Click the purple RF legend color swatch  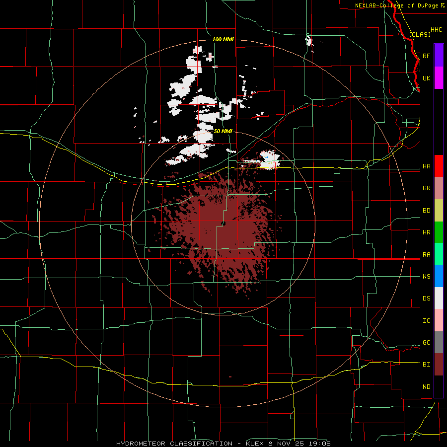439,56
